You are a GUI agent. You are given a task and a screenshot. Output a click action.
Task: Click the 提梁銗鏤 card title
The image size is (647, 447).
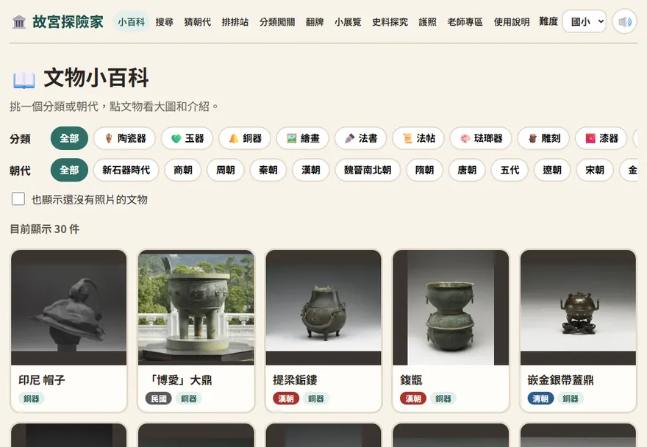point(295,379)
